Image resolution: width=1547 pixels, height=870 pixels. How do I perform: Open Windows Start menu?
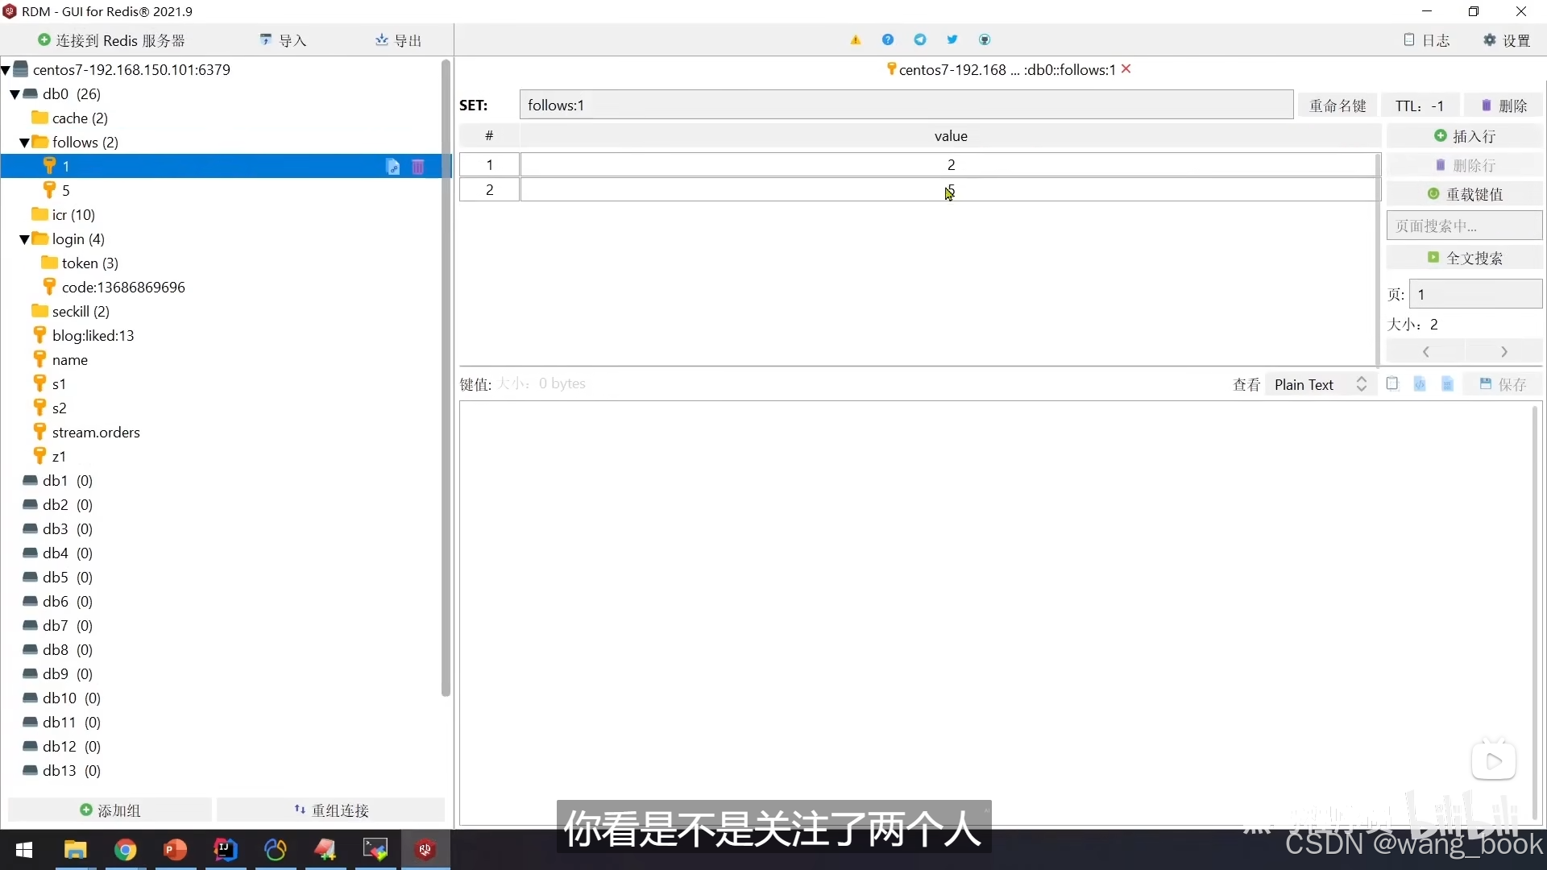(x=24, y=850)
